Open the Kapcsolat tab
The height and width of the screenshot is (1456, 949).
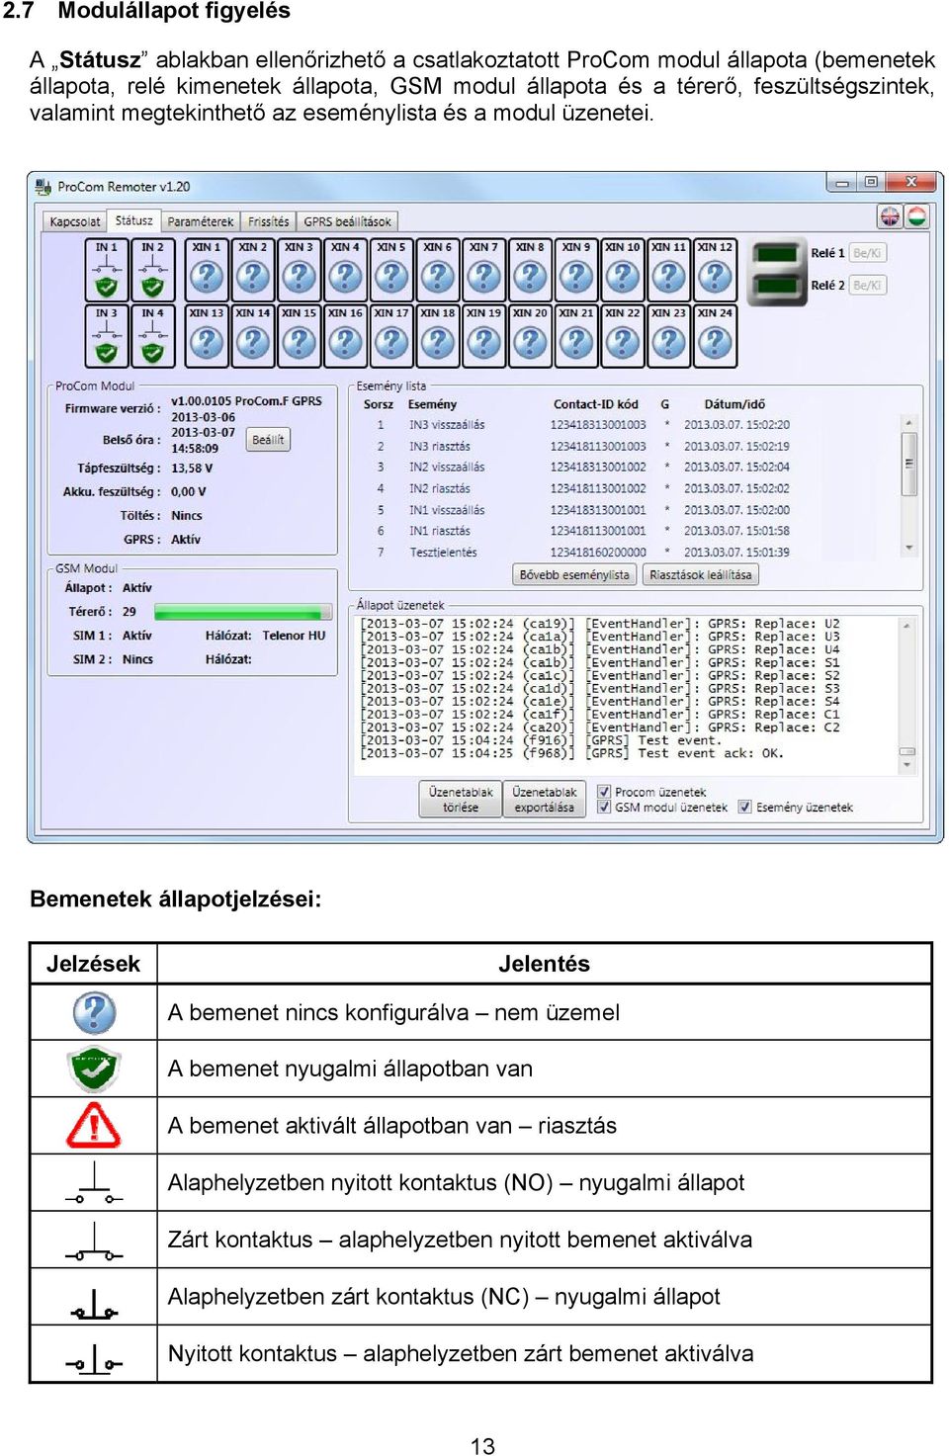75,221
